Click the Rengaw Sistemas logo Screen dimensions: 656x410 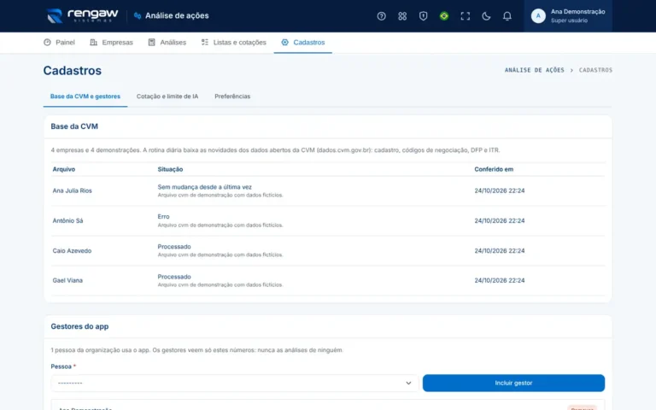82,16
